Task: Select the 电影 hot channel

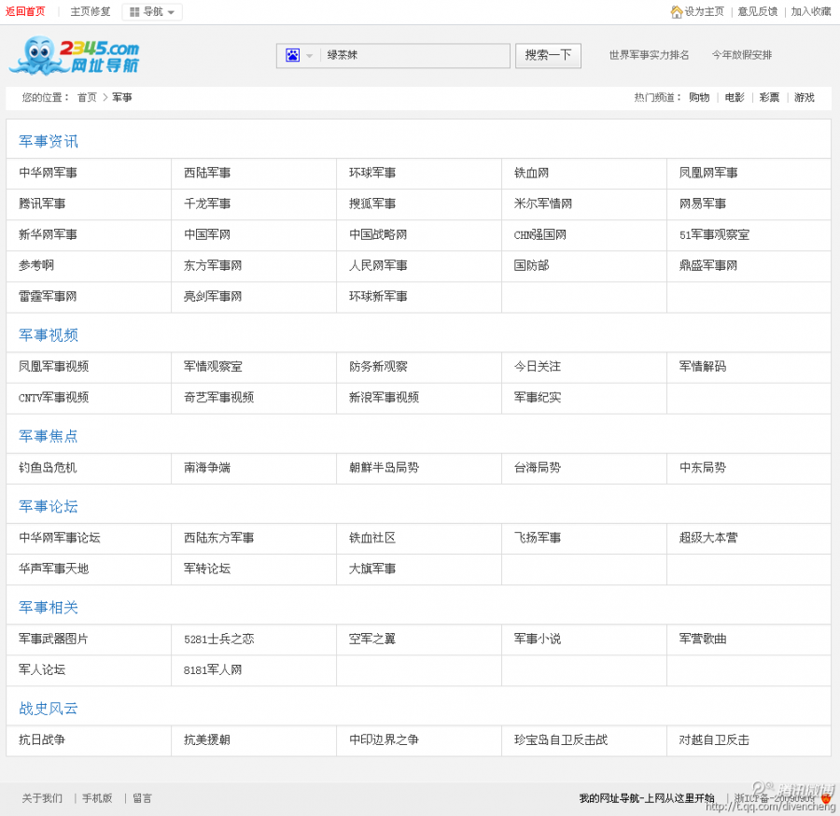Action: point(735,97)
